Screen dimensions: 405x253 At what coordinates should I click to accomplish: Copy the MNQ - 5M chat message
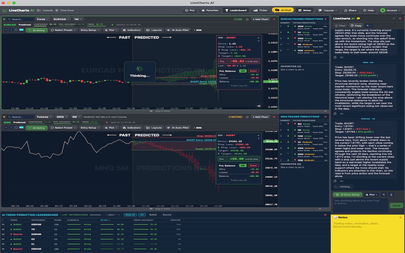click(x=335, y=114)
